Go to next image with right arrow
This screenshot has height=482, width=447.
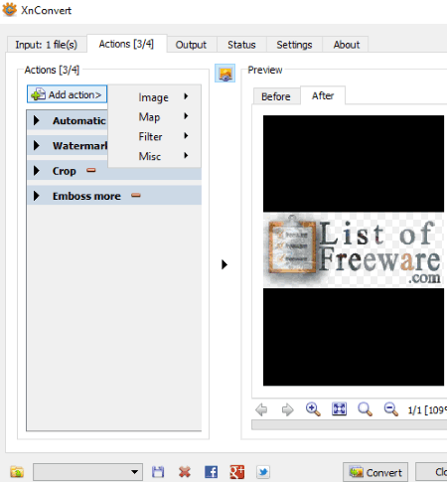point(287,409)
